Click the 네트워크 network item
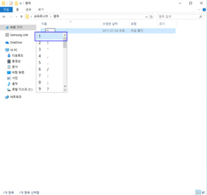Viewport: 207px width, 195px height. [16, 97]
